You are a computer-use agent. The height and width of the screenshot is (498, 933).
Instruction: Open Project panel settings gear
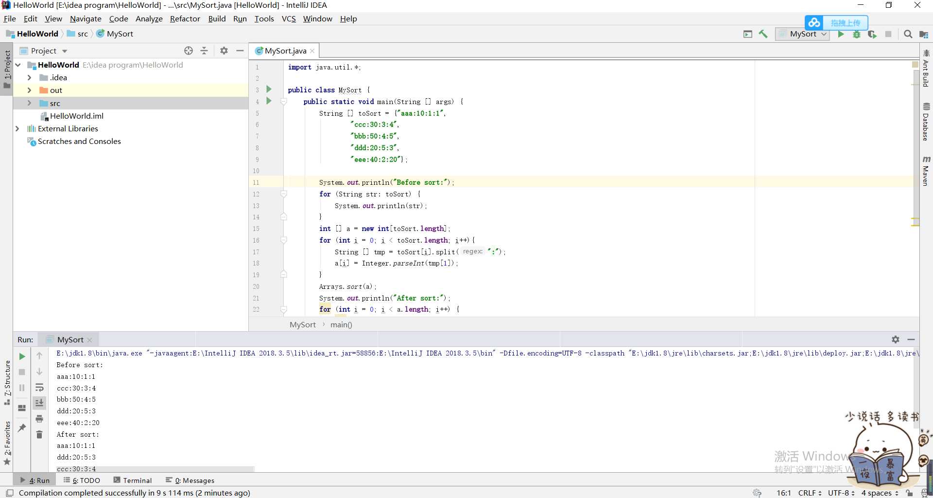(224, 51)
